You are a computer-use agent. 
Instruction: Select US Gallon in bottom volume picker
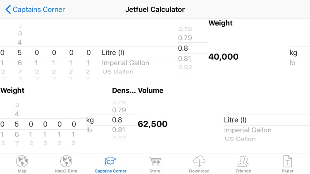click(240, 139)
